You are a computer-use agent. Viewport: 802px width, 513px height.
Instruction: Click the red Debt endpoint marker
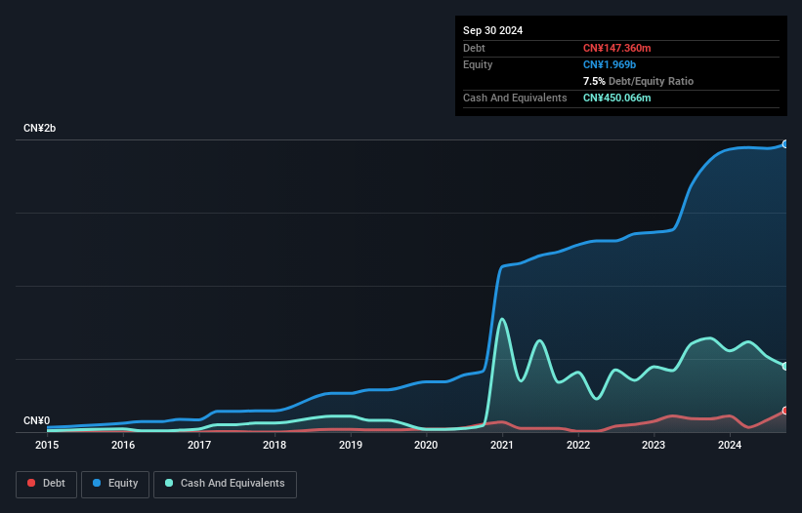[785, 411]
